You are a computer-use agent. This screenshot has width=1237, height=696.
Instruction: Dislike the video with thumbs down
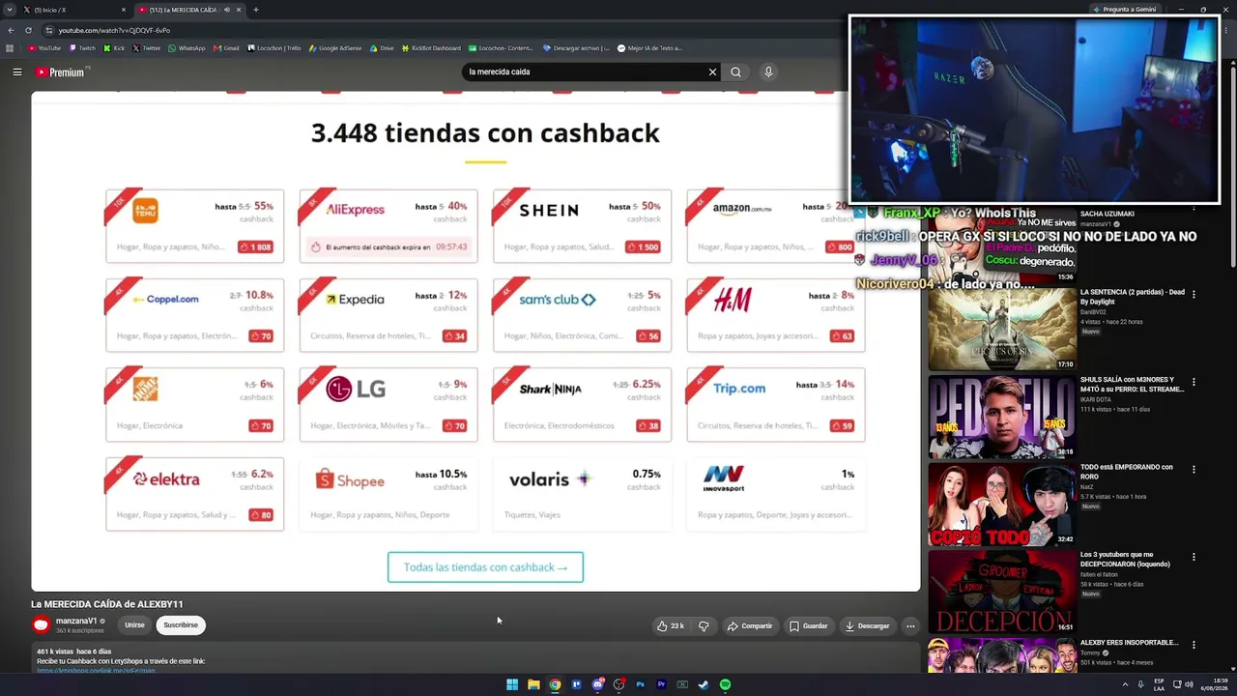tap(704, 625)
